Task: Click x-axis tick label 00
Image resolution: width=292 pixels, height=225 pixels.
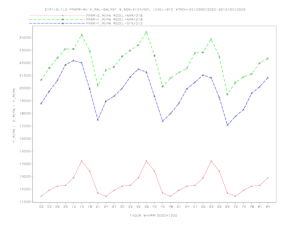Action: [41, 207]
